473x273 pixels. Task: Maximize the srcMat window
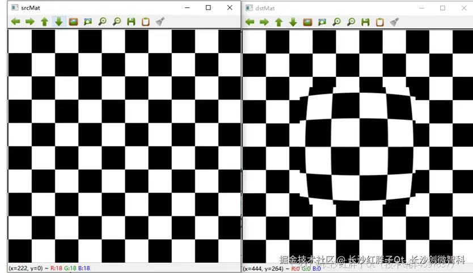208,7
